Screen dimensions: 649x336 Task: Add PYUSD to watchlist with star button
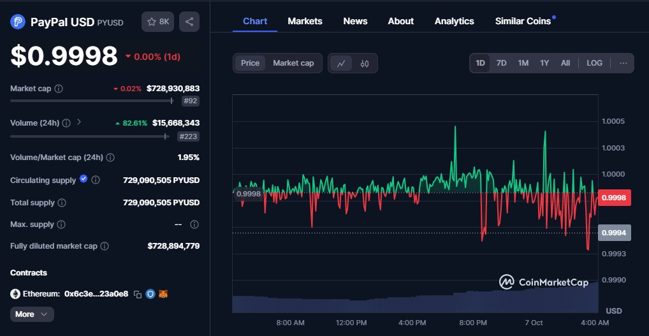pyautogui.click(x=157, y=22)
